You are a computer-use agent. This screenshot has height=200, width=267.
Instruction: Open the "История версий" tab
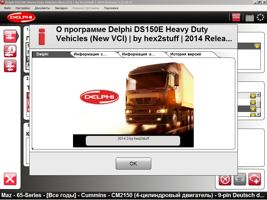pos(186,54)
